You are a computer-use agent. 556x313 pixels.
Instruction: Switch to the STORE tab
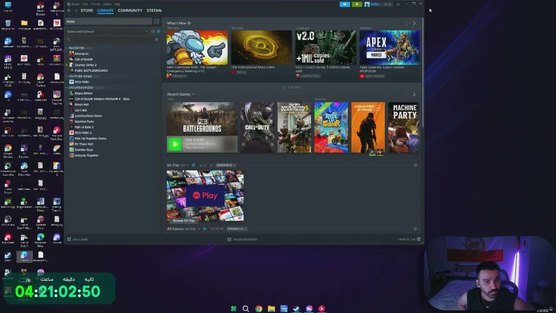[x=87, y=10]
